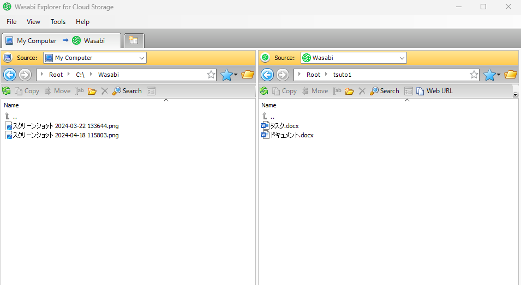Screen dimensions: 521x285
Task: Open Search in right pane toolbar
Action: tap(385, 91)
